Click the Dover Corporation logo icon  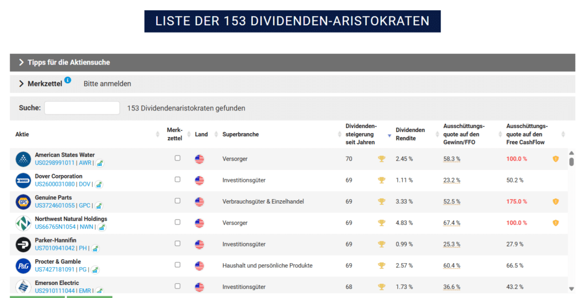coord(23,180)
